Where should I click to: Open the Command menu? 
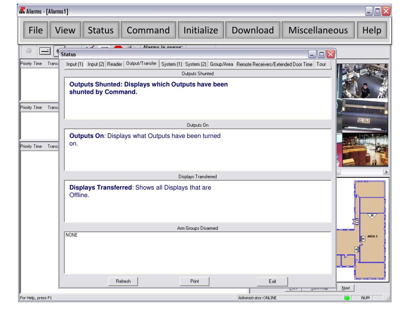pos(148,30)
